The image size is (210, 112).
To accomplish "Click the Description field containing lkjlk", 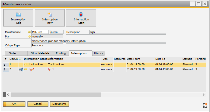I will coord(127,32).
